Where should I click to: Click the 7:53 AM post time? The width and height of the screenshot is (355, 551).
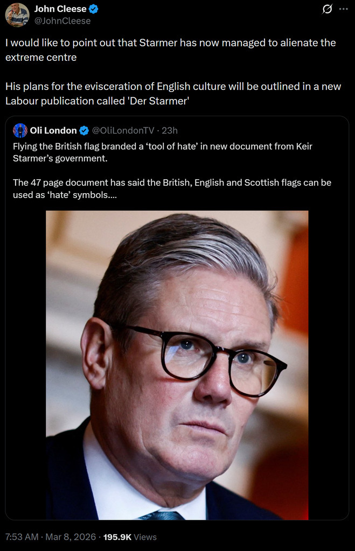point(22,537)
